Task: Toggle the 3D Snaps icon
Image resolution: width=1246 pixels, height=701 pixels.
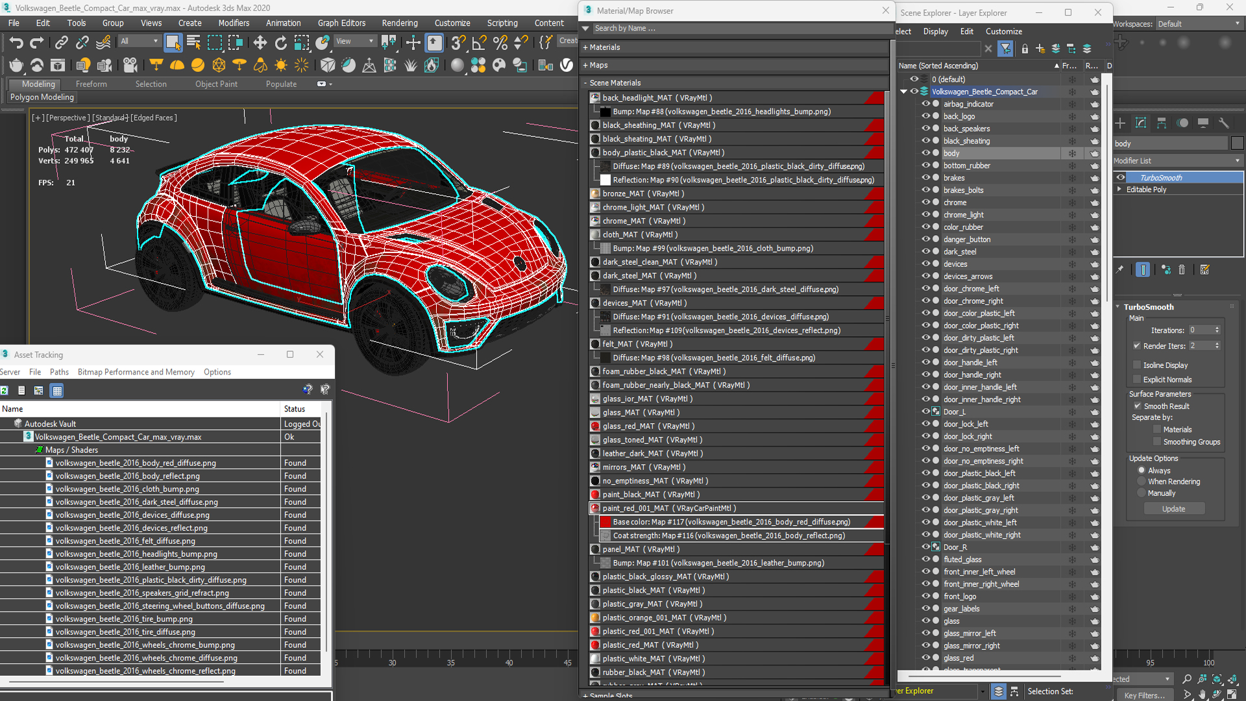Action: 458,43
